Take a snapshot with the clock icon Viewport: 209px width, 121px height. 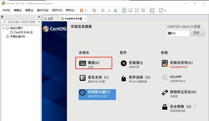103,10
